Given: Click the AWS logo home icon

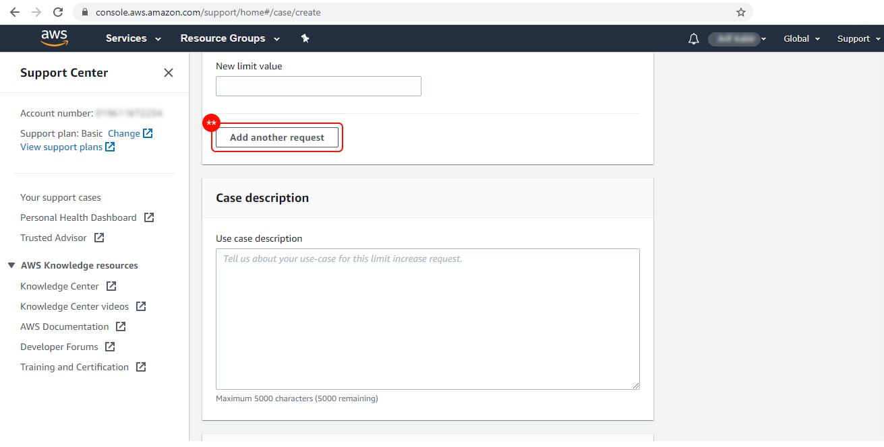Looking at the screenshot, I should 54,38.
